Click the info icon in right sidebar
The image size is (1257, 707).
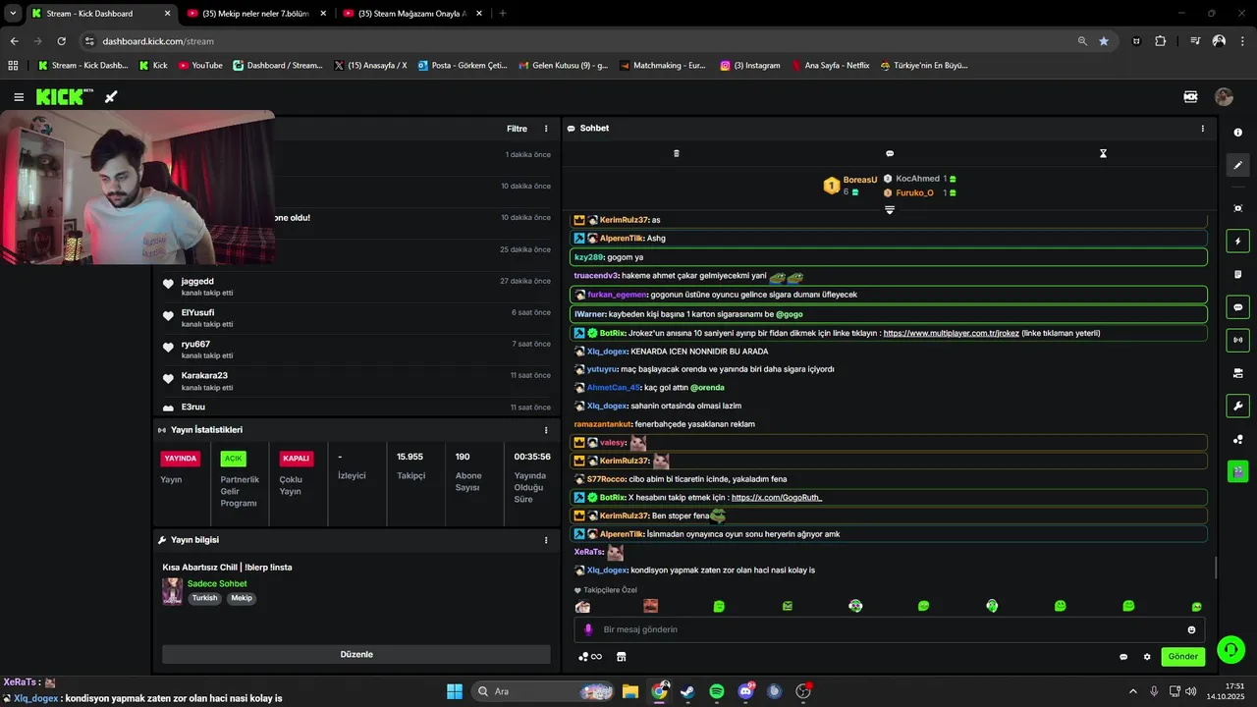[1237, 133]
